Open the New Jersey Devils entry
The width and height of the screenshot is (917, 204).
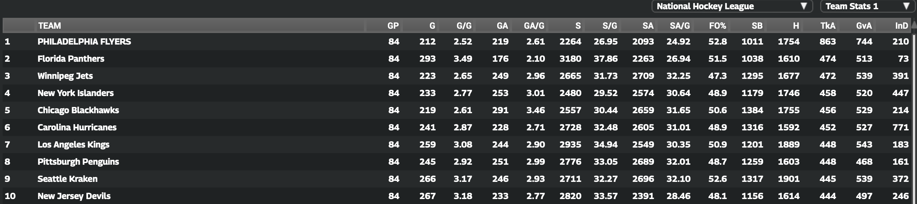[74, 196]
